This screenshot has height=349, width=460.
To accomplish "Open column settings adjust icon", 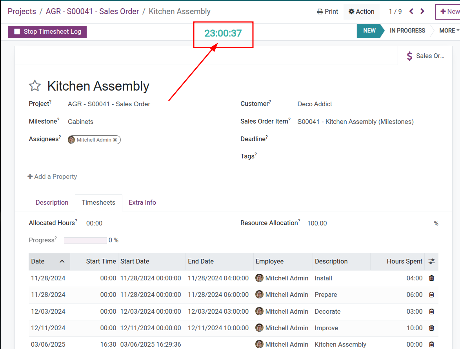I will coord(431,261).
